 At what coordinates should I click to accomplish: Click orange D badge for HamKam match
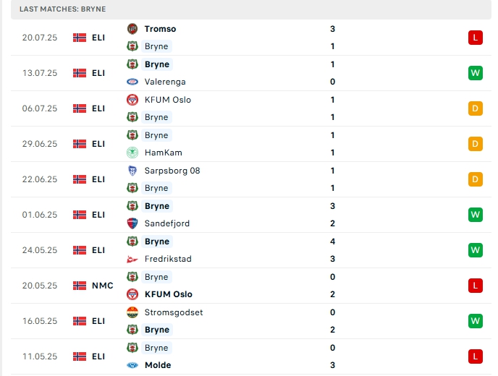click(x=475, y=144)
